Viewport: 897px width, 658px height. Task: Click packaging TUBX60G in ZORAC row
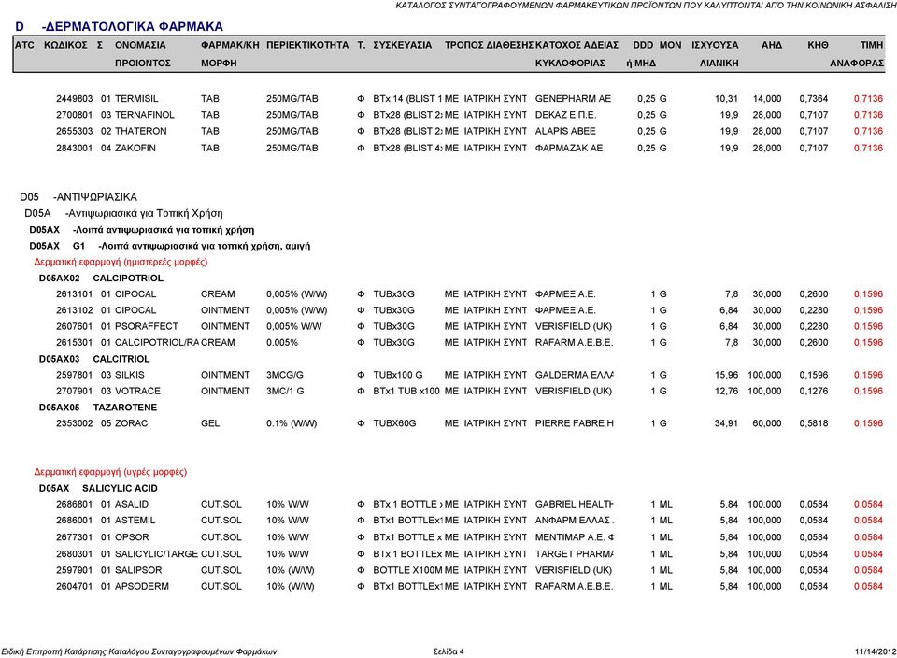coord(394,423)
